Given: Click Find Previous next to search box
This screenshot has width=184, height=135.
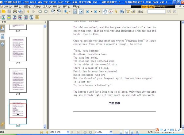Looking at the screenshot, I should pos(169,11).
